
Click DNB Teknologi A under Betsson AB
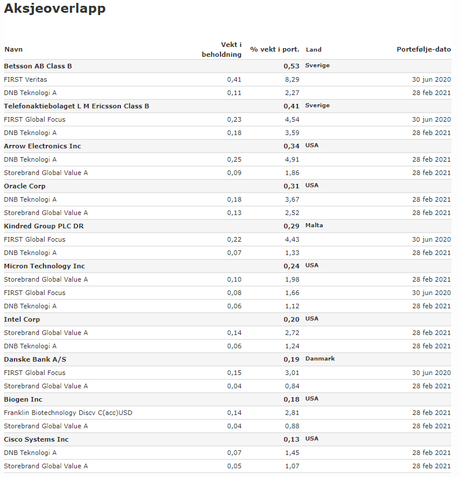coord(30,93)
